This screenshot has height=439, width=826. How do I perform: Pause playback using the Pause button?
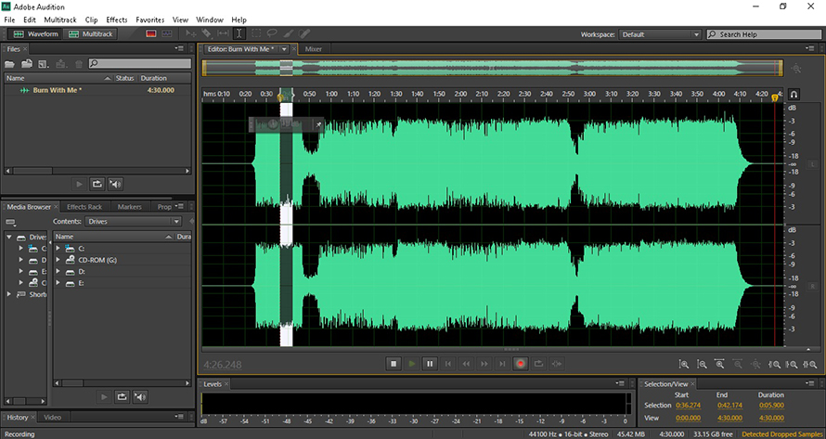tap(429, 364)
